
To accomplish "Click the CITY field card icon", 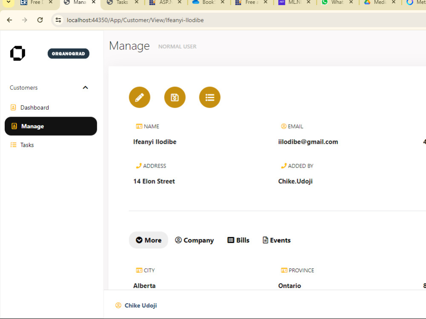I will 139,270.
